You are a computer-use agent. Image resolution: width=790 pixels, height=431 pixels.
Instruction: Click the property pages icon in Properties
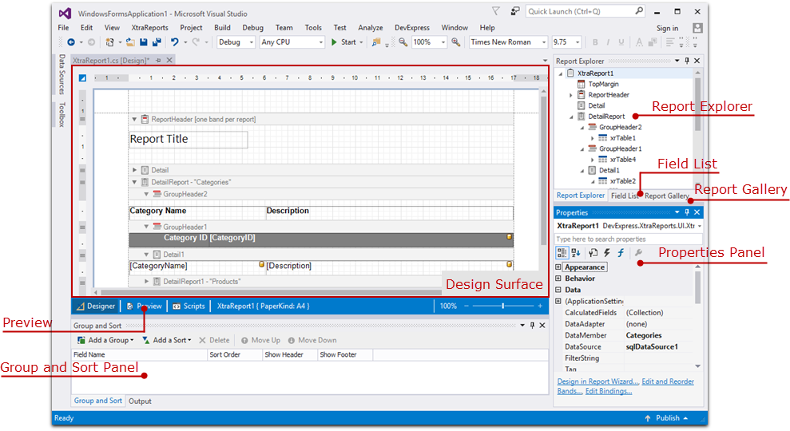(x=593, y=253)
